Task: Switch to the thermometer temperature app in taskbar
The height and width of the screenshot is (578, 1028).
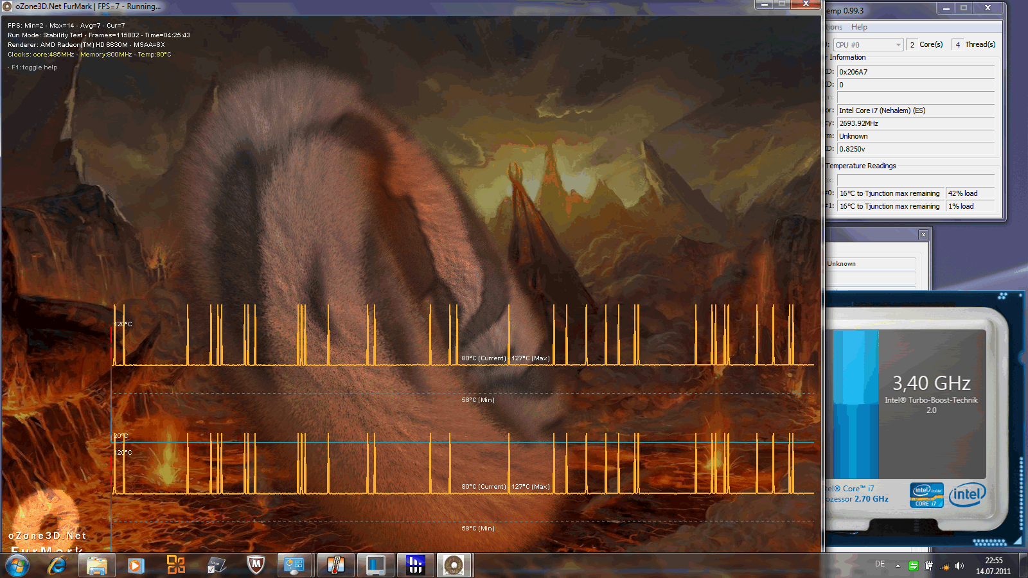Action: tap(335, 566)
